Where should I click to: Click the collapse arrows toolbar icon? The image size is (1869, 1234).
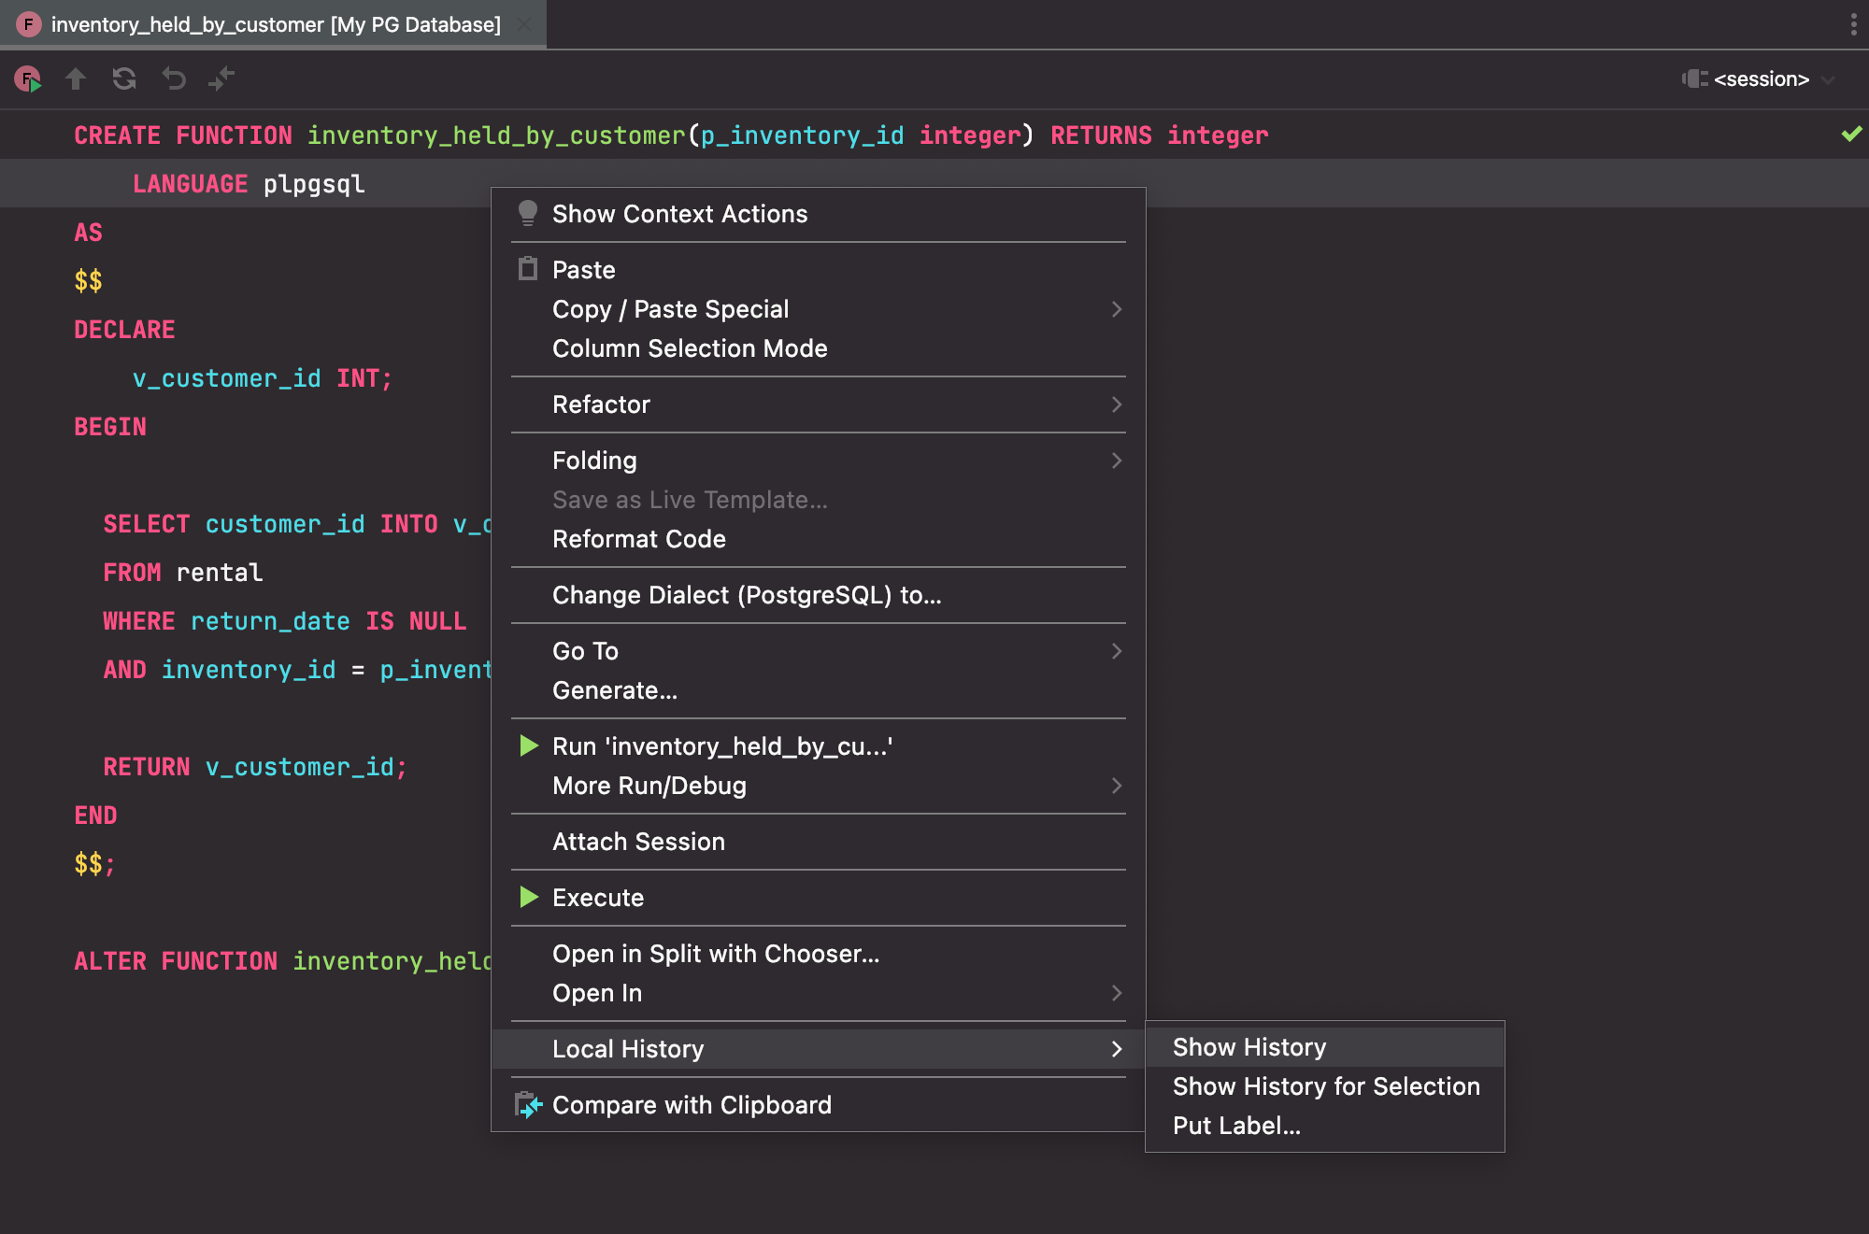tap(221, 79)
